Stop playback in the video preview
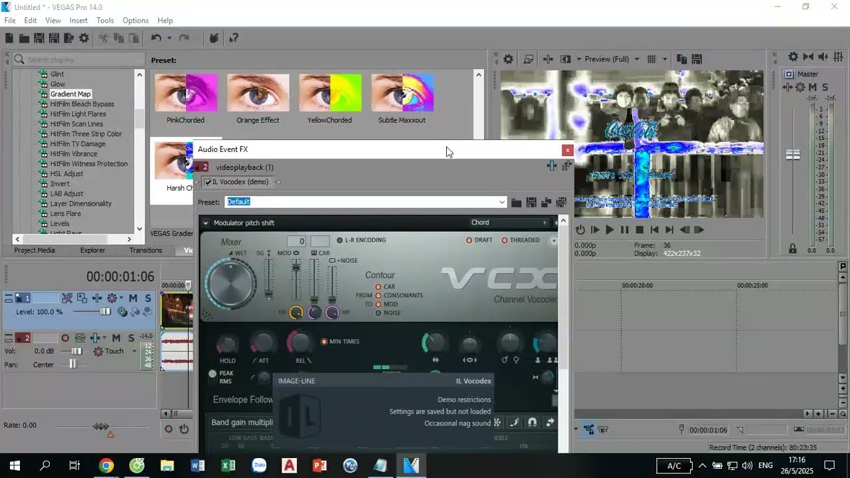This screenshot has height=478, width=850. pyautogui.click(x=639, y=230)
